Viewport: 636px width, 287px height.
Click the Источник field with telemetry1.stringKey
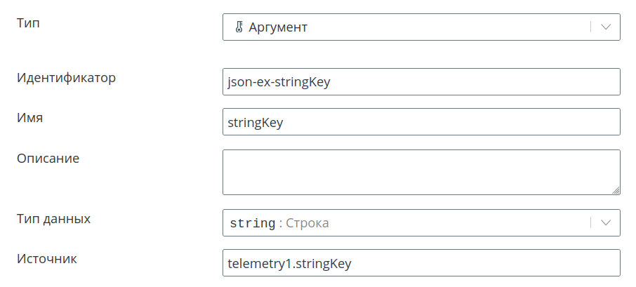point(421,262)
